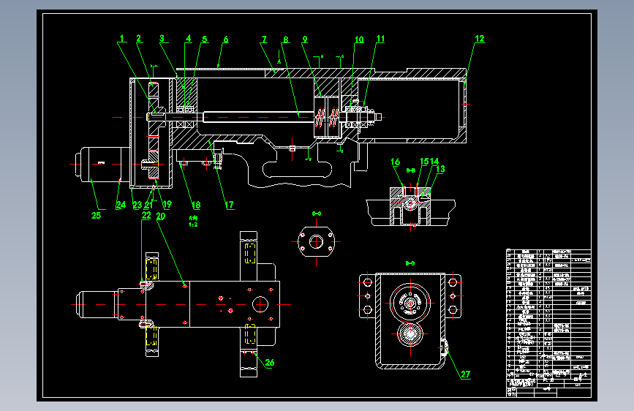Image resolution: width=634 pixels, height=411 pixels.
Task: Click part callout number 27
Action: [x=466, y=374]
